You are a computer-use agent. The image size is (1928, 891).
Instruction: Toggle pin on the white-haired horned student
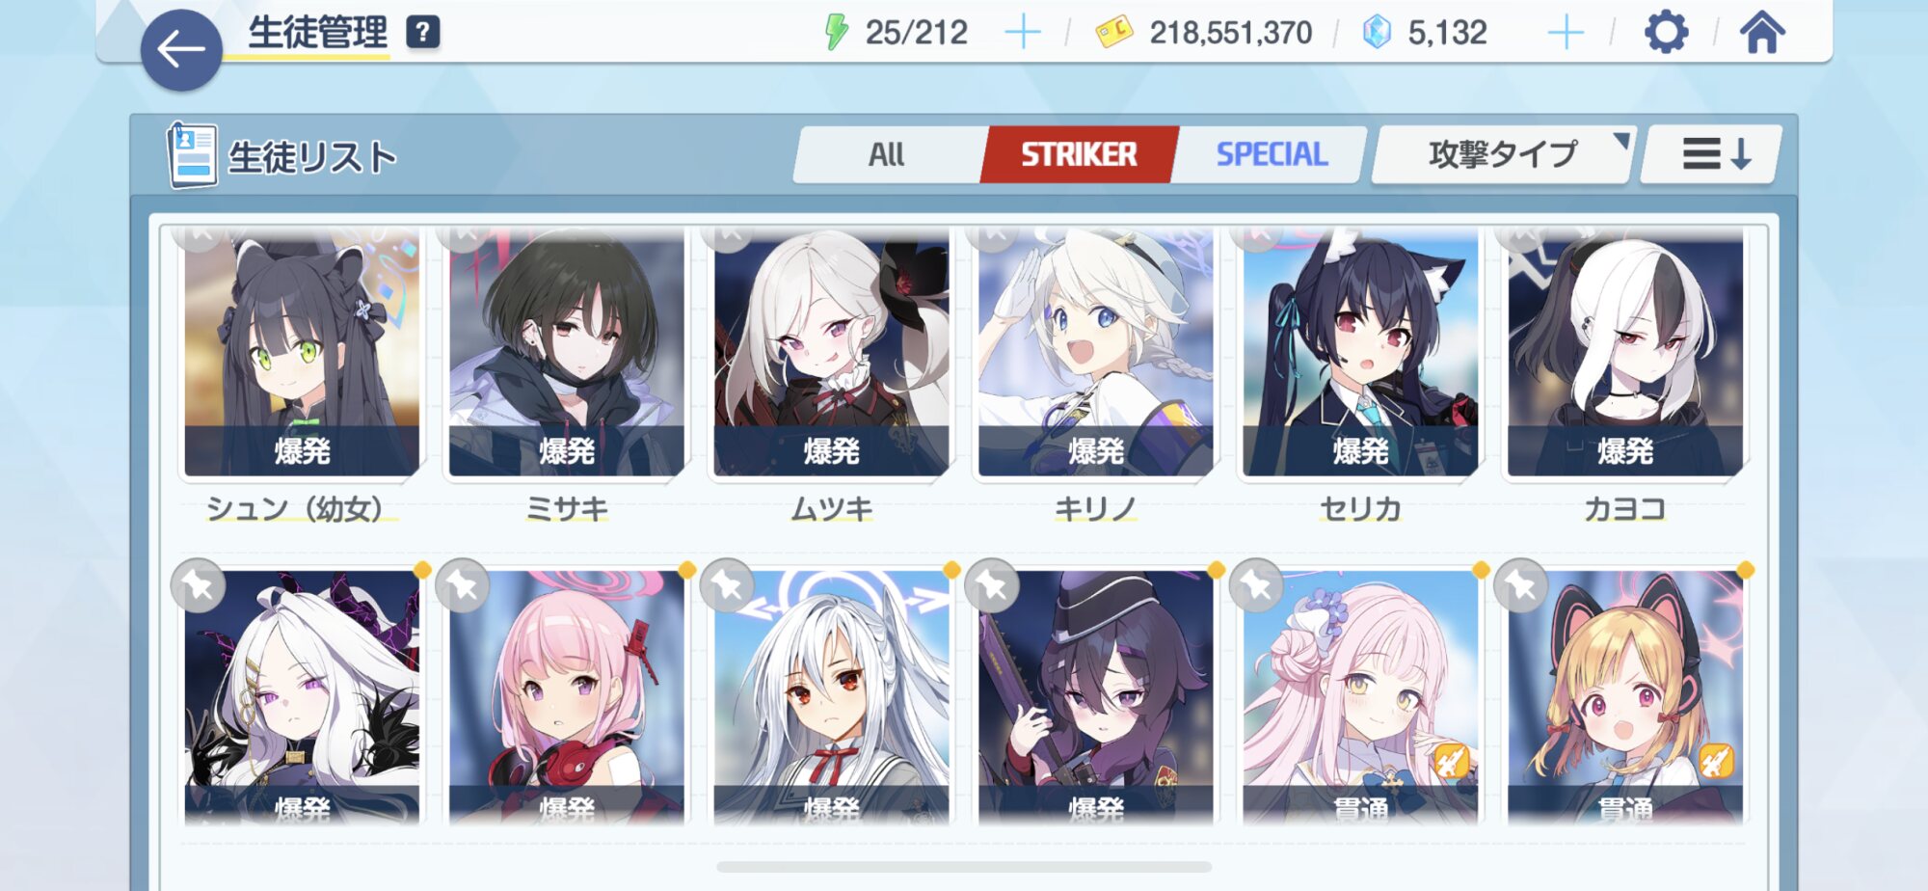(x=199, y=585)
